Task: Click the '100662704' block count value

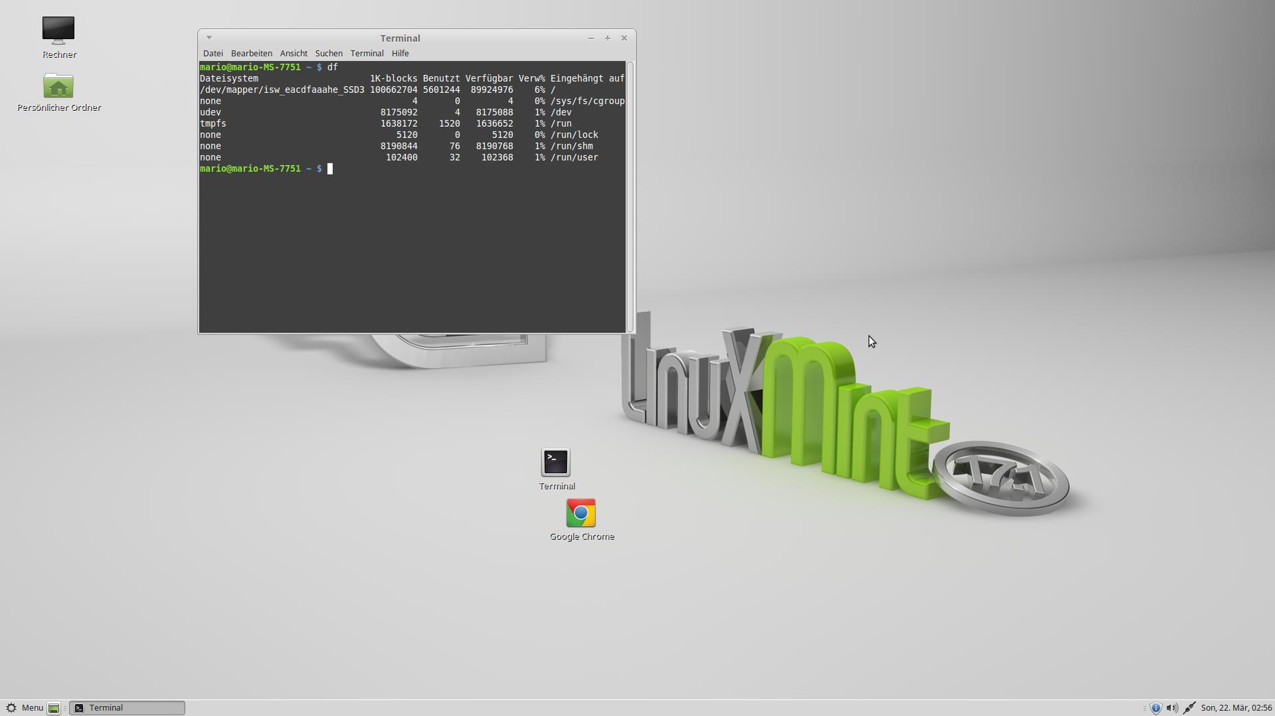Action: coord(393,90)
